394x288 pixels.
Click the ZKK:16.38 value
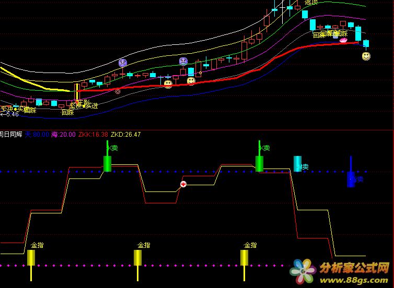93,134
